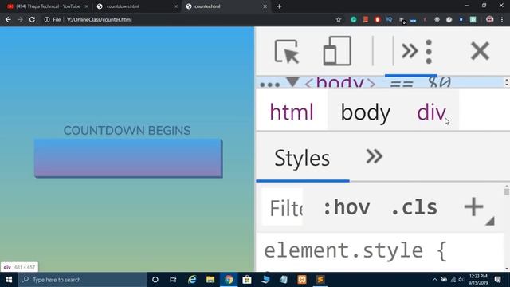
Task: Open the notification center icon
Action: point(497,280)
